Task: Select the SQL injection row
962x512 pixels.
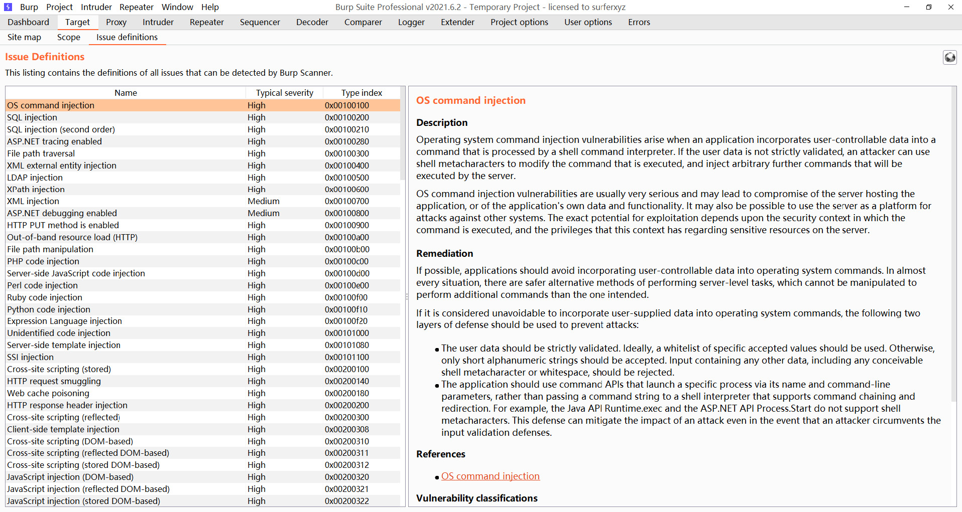Action: [x=203, y=117]
